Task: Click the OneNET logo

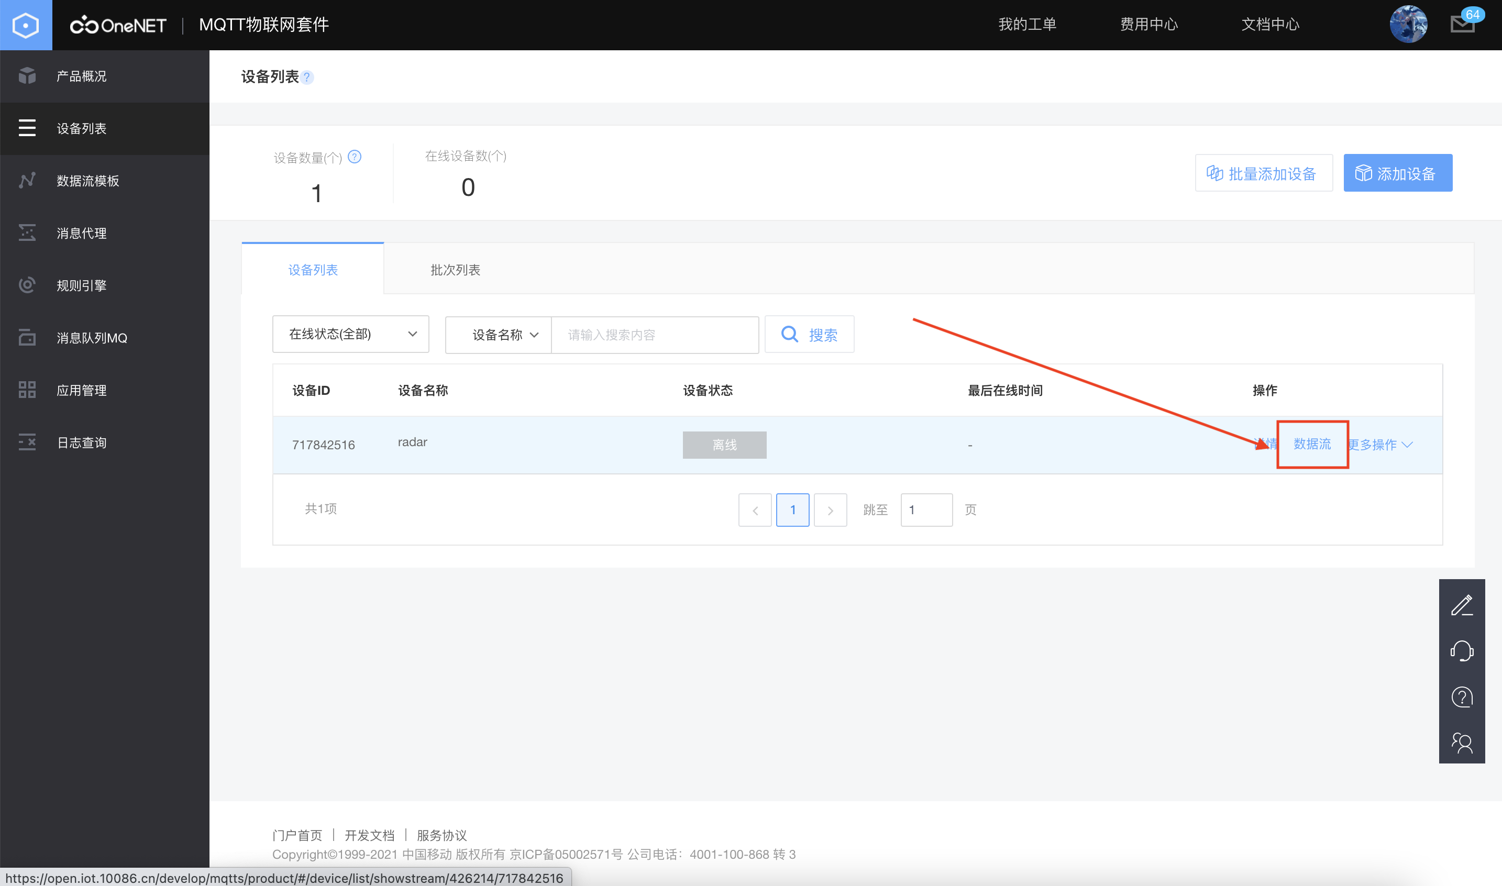Action: pos(118,25)
